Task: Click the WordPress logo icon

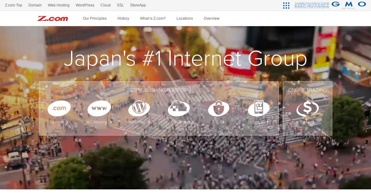Action: point(139,108)
